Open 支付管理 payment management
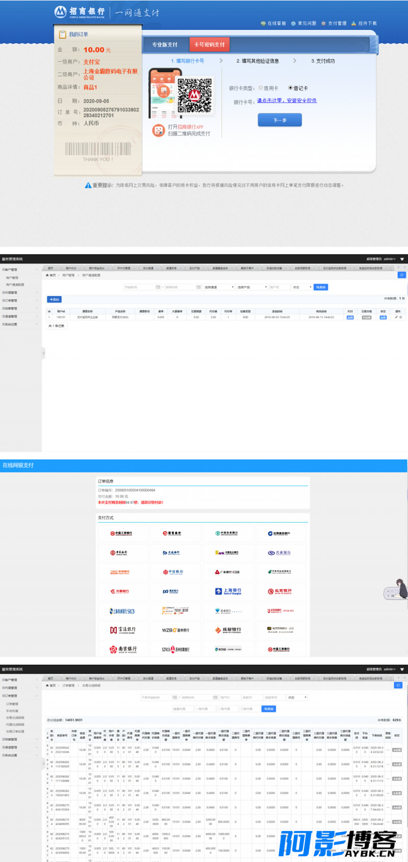 [x=334, y=23]
